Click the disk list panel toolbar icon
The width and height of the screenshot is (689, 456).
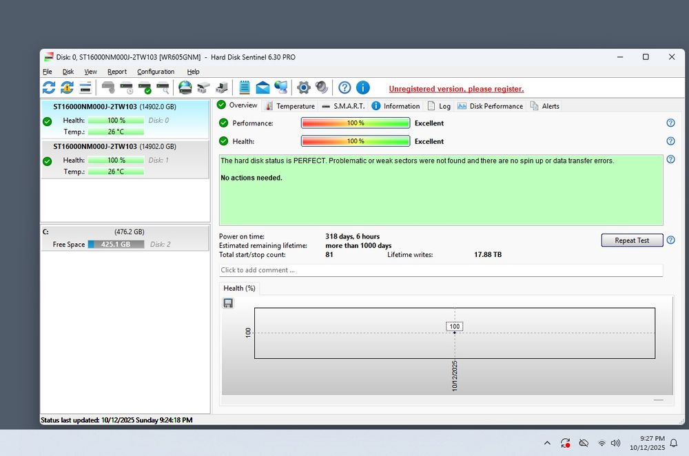coord(85,87)
